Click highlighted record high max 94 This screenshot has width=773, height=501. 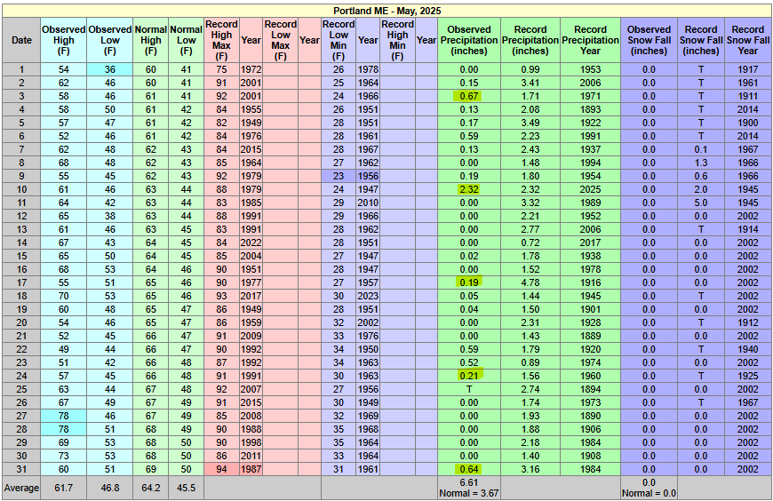coord(221,469)
